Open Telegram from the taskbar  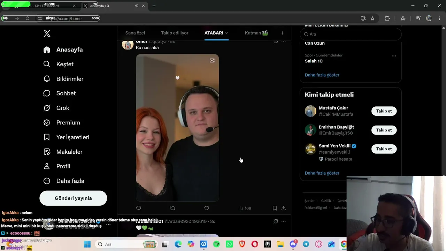pos(306,244)
